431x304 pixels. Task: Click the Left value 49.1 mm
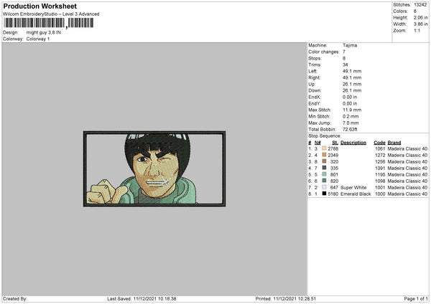[352, 71]
